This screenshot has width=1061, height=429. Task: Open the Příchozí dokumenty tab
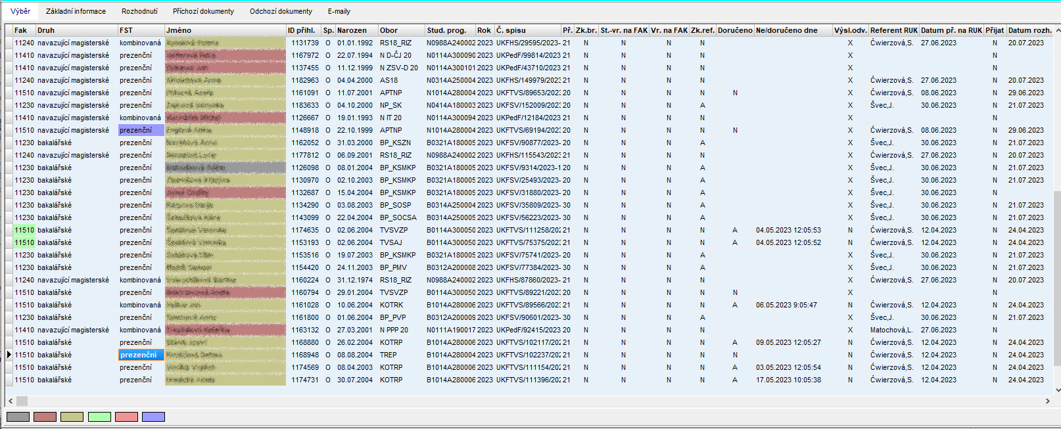tap(203, 11)
